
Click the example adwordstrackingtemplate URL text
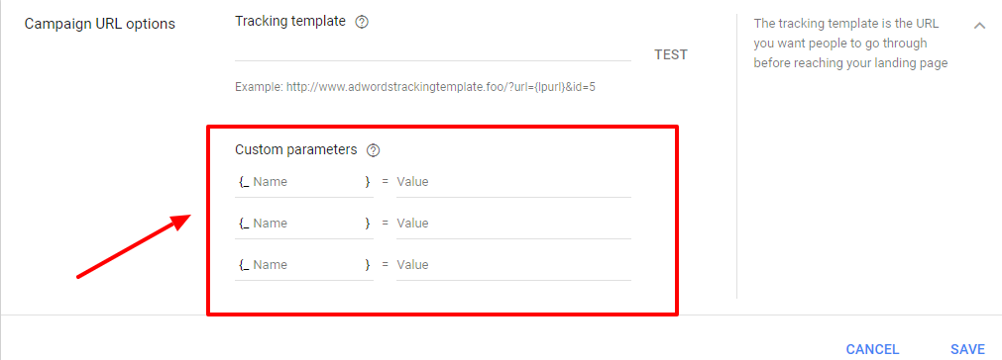[x=415, y=87]
